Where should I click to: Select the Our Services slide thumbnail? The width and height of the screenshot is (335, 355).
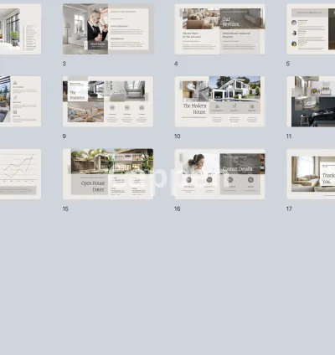click(x=219, y=29)
